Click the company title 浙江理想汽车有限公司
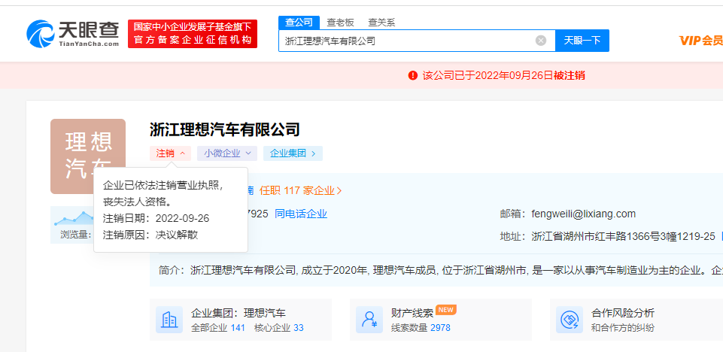723x352 pixels. point(224,130)
